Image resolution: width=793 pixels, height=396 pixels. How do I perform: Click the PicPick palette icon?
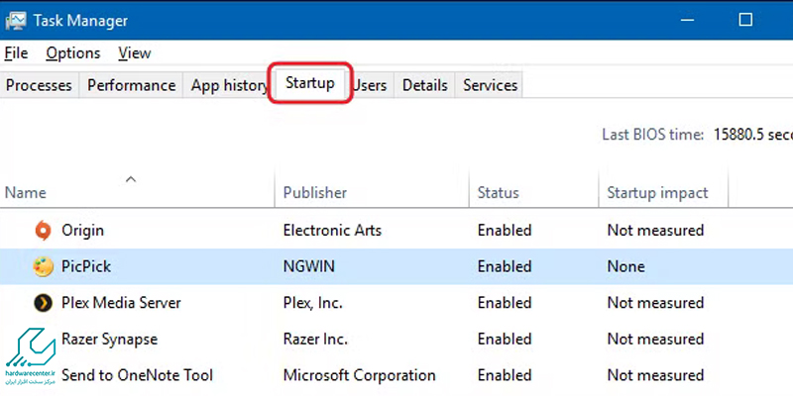click(43, 266)
